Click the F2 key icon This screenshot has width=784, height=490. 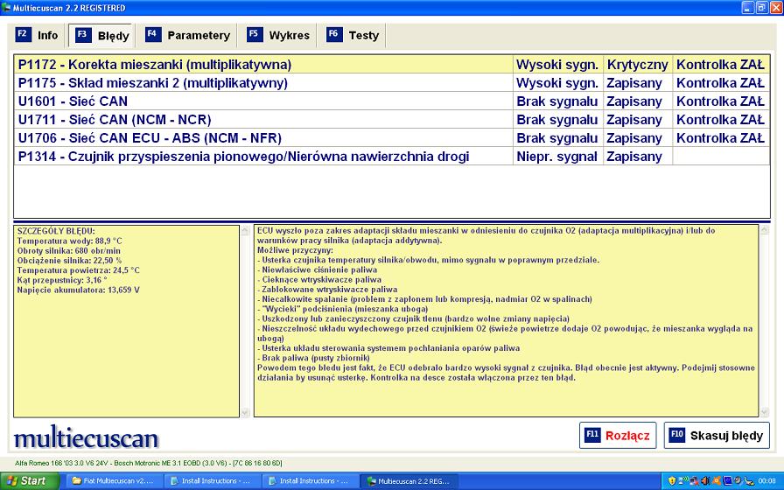tap(23, 34)
